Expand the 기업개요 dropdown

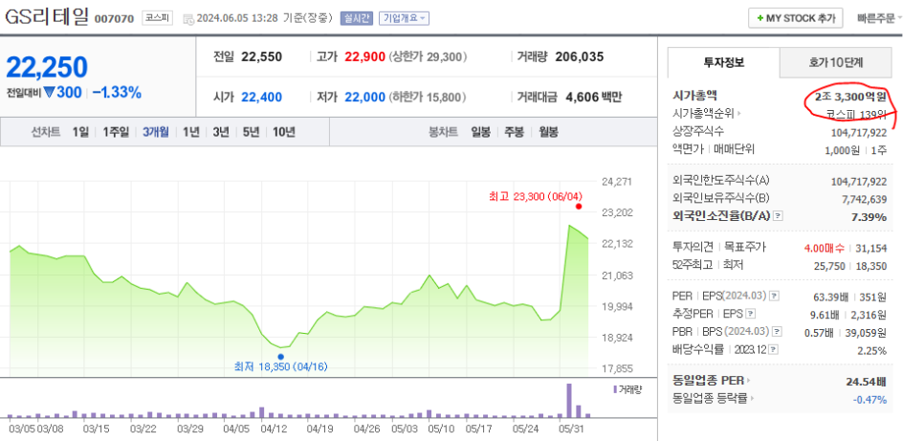(x=405, y=18)
